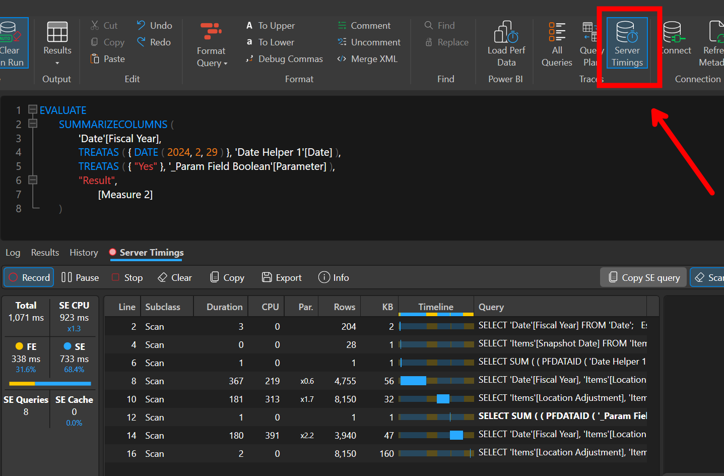Open the Log tab
Viewport: 724px width, 476px height.
pos(13,253)
